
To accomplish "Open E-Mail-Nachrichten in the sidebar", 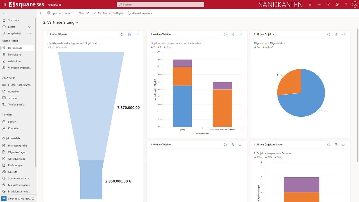I will tap(17, 85).
